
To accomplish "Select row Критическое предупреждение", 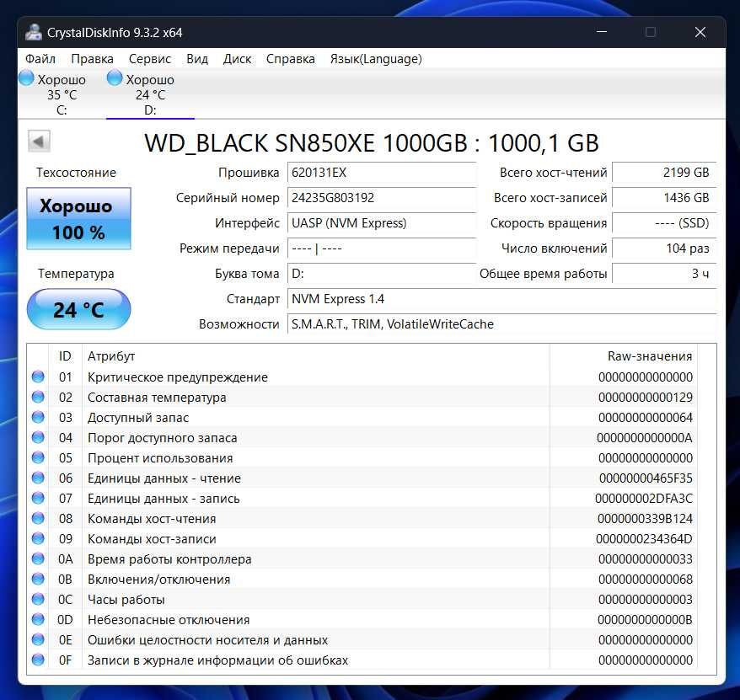I will pyautogui.click(x=362, y=377).
